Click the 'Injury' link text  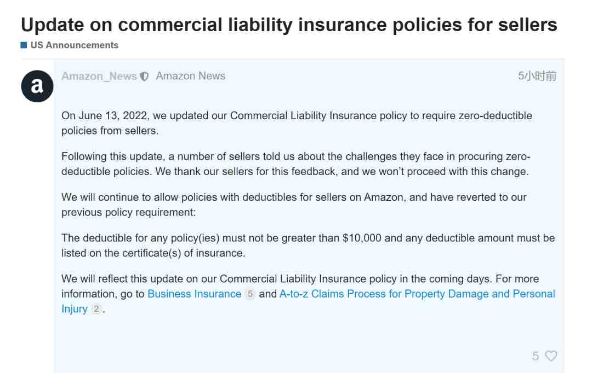pos(75,309)
